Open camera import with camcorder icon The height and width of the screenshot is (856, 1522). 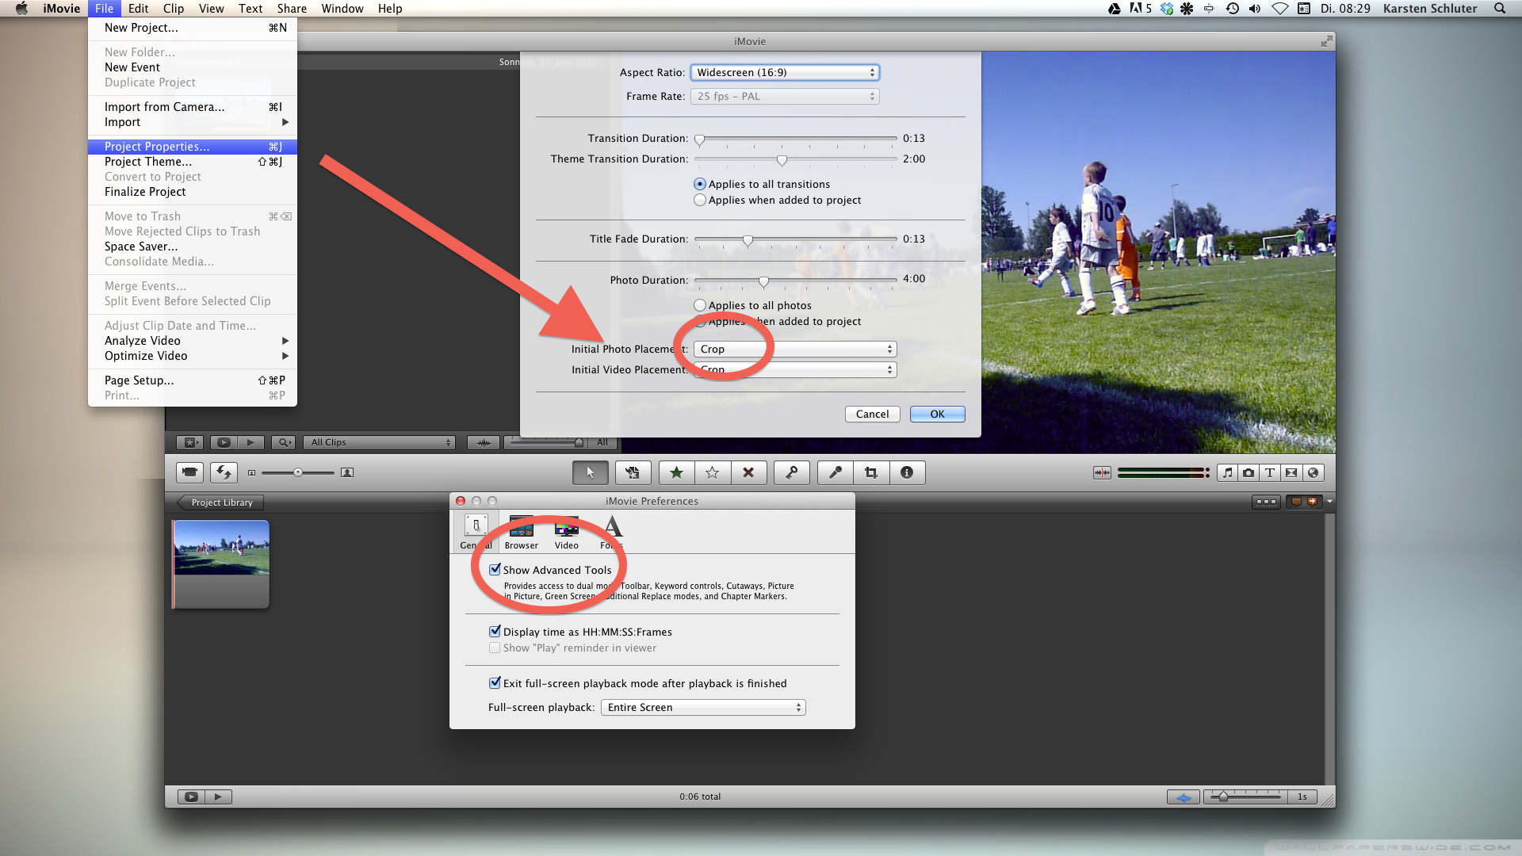coord(189,472)
